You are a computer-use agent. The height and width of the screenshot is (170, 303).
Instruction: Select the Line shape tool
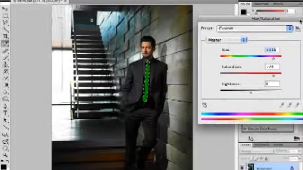point(5,127)
